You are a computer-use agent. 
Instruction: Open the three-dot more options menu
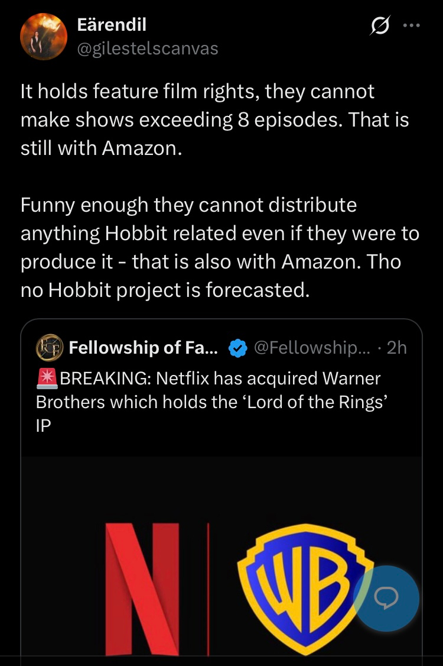point(412,25)
